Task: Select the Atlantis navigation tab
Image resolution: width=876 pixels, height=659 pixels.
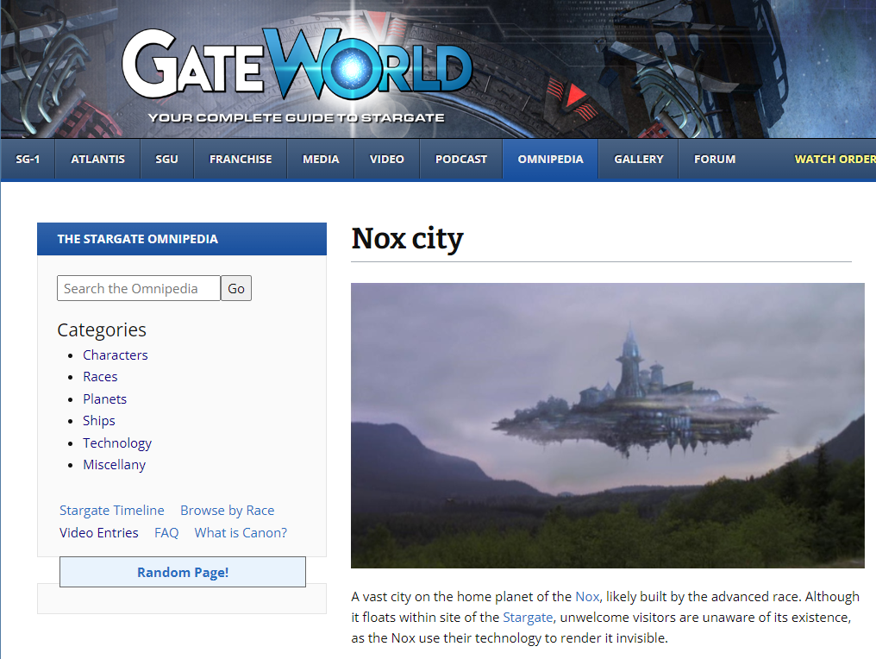Action: click(x=97, y=160)
